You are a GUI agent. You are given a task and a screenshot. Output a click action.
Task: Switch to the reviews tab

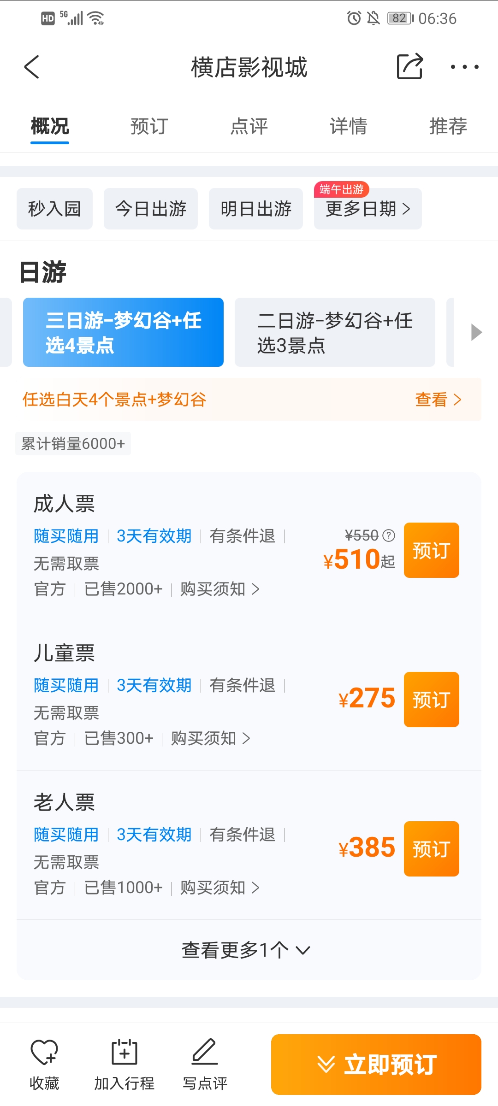coord(249,126)
